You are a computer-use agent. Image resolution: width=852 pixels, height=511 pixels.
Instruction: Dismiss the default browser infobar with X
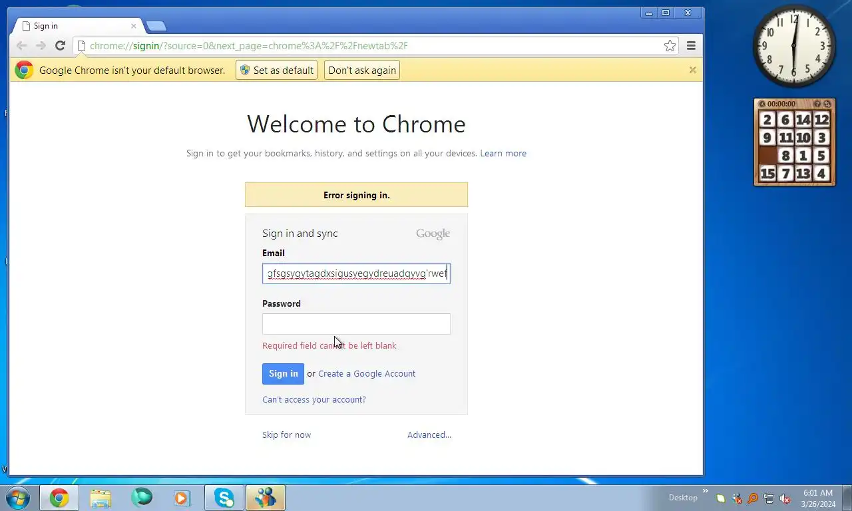[x=692, y=70]
